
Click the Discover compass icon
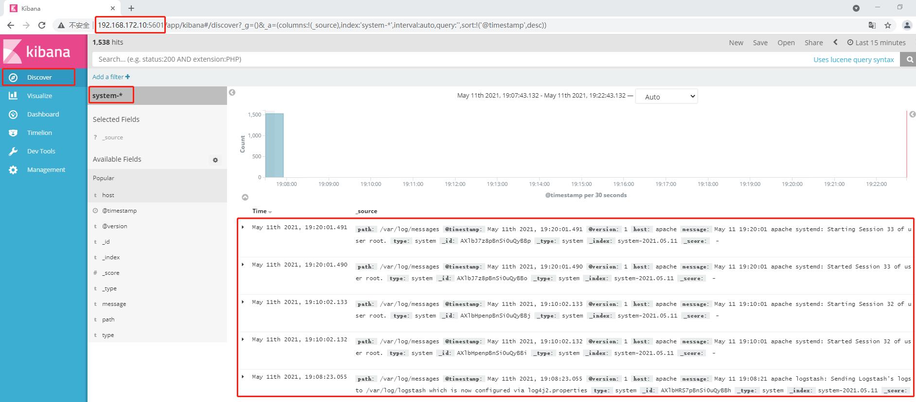[x=13, y=77]
